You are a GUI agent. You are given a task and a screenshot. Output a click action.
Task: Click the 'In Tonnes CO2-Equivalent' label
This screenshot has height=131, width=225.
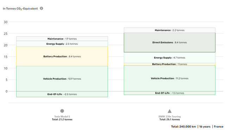(20, 9)
